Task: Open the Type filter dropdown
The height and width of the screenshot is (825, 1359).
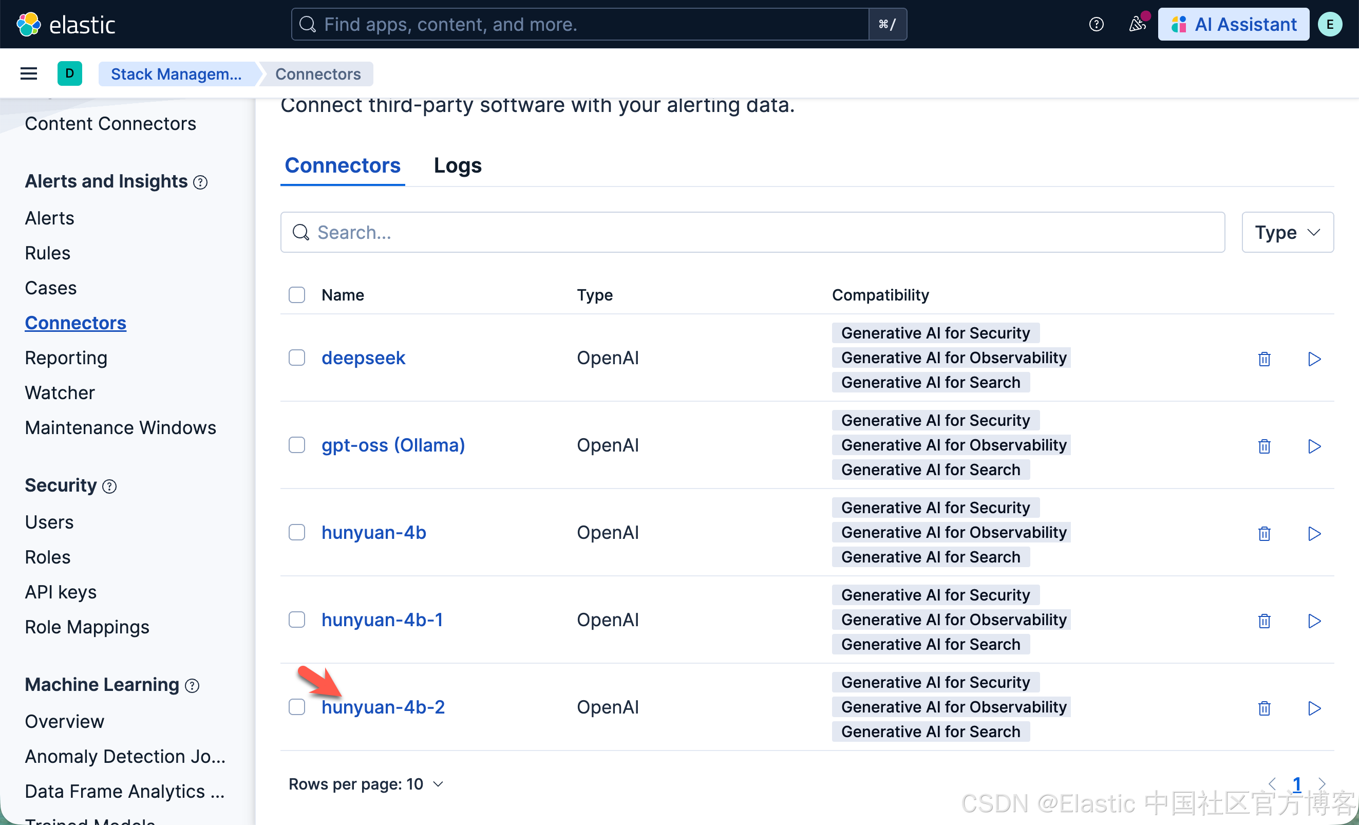Action: (1287, 232)
